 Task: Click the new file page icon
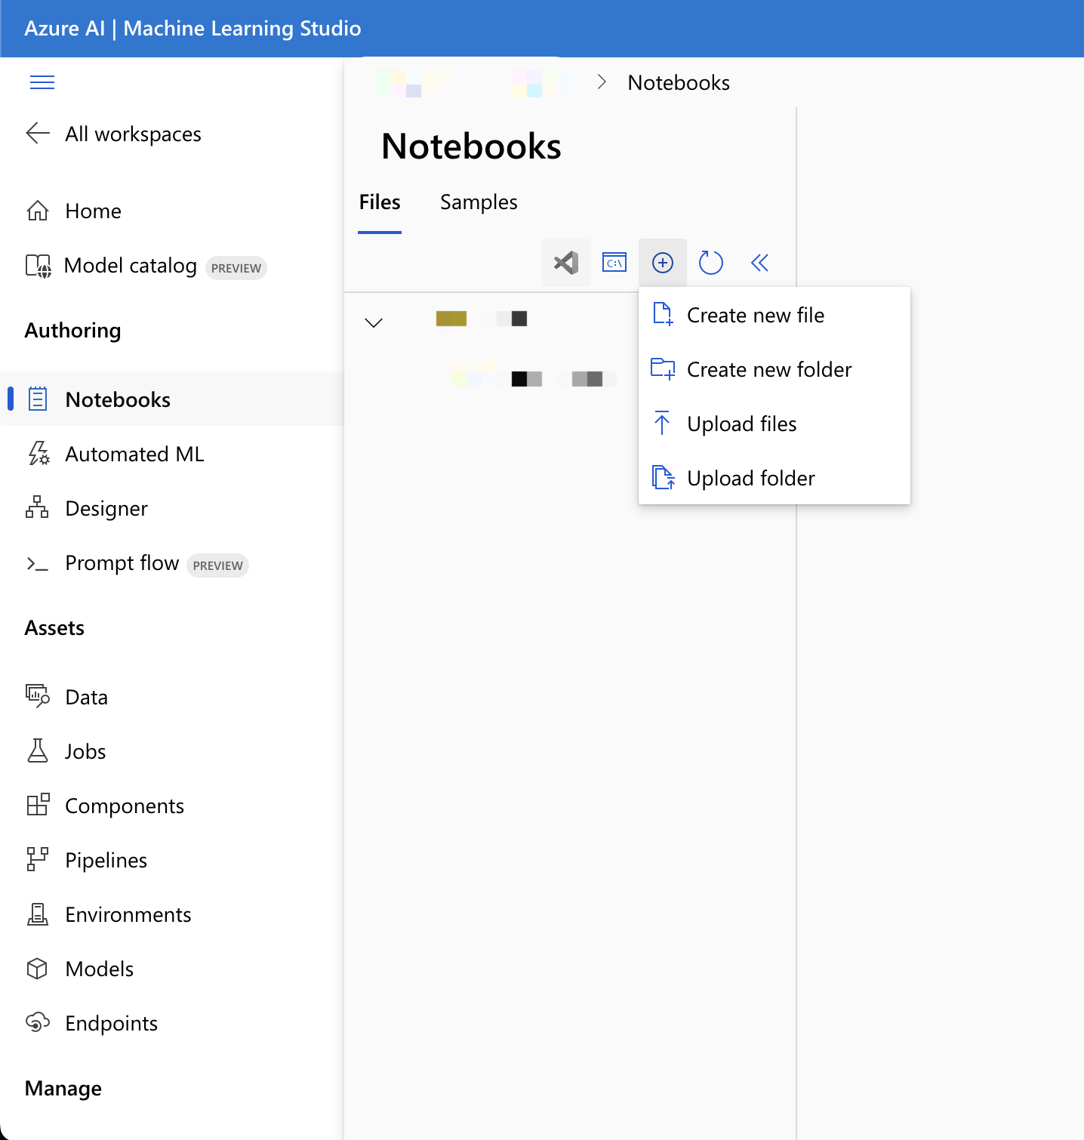[663, 314]
